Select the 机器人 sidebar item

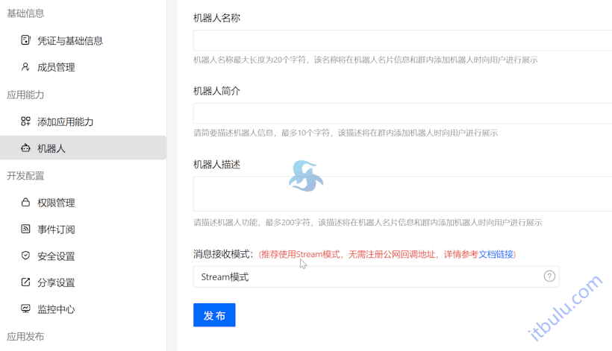[x=83, y=148]
